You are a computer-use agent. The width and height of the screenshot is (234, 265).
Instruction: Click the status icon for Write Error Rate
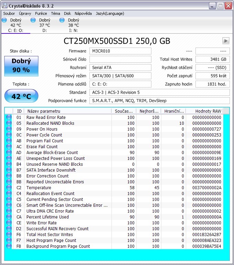9,223
